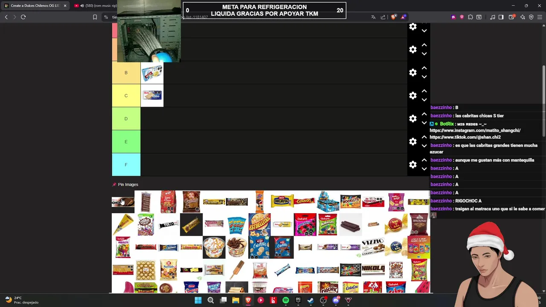Viewport: 546px width, 307px height.
Task: Pick the Ferrero Rocher box image
Action: pyautogui.click(x=146, y=270)
